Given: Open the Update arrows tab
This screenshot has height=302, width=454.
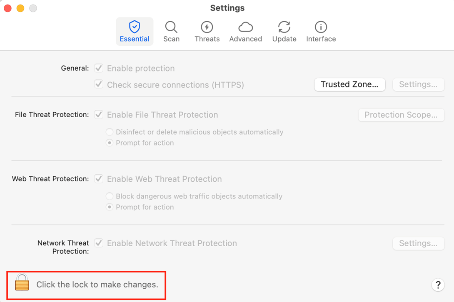Looking at the screenshot, I should [284, 32].
